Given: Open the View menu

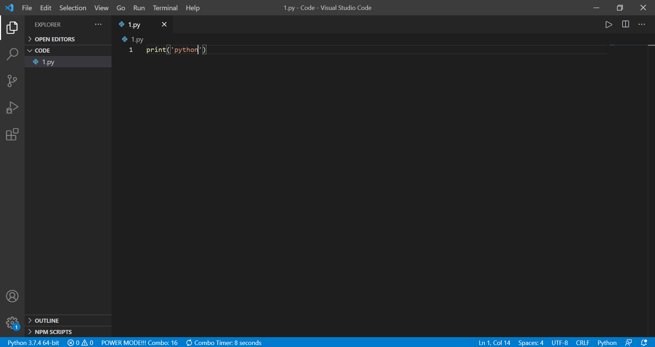Looking at the screenshot, I should coord(101,8).
